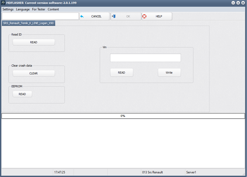Click the toolbar text field beside CANCEL
This screenshot has height=177, width=247.
click(x=40, y=16)
